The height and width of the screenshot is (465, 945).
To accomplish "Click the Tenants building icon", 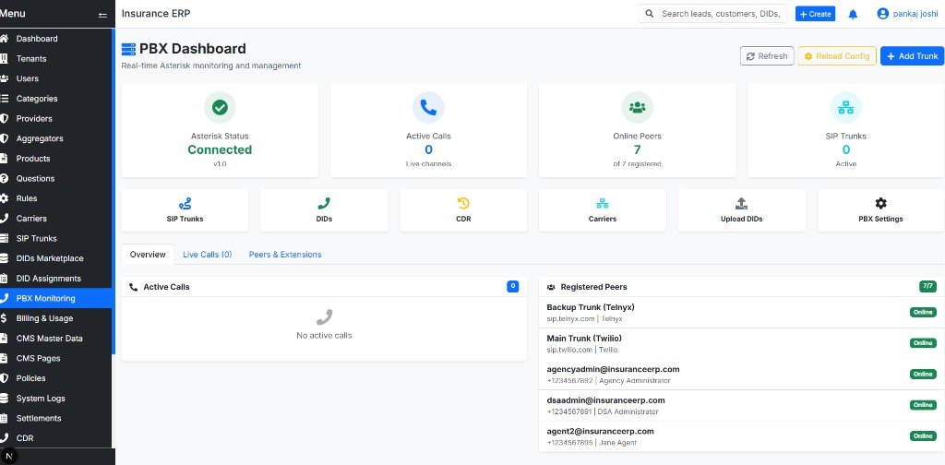I will click(x=4, y=58).
